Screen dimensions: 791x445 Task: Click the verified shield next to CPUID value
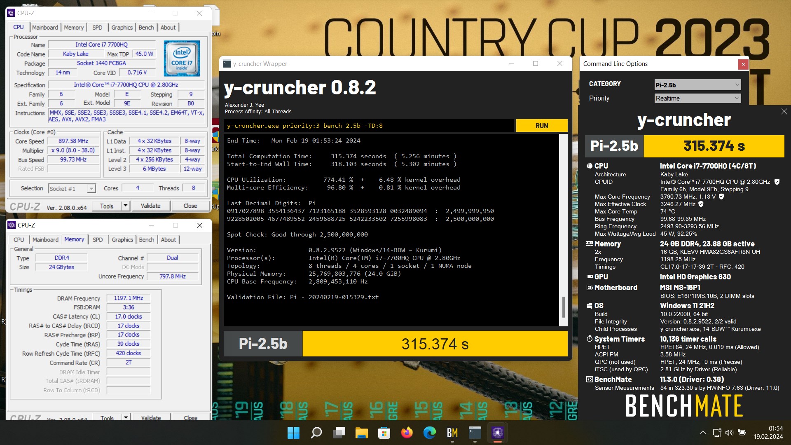tap(777, 182)
